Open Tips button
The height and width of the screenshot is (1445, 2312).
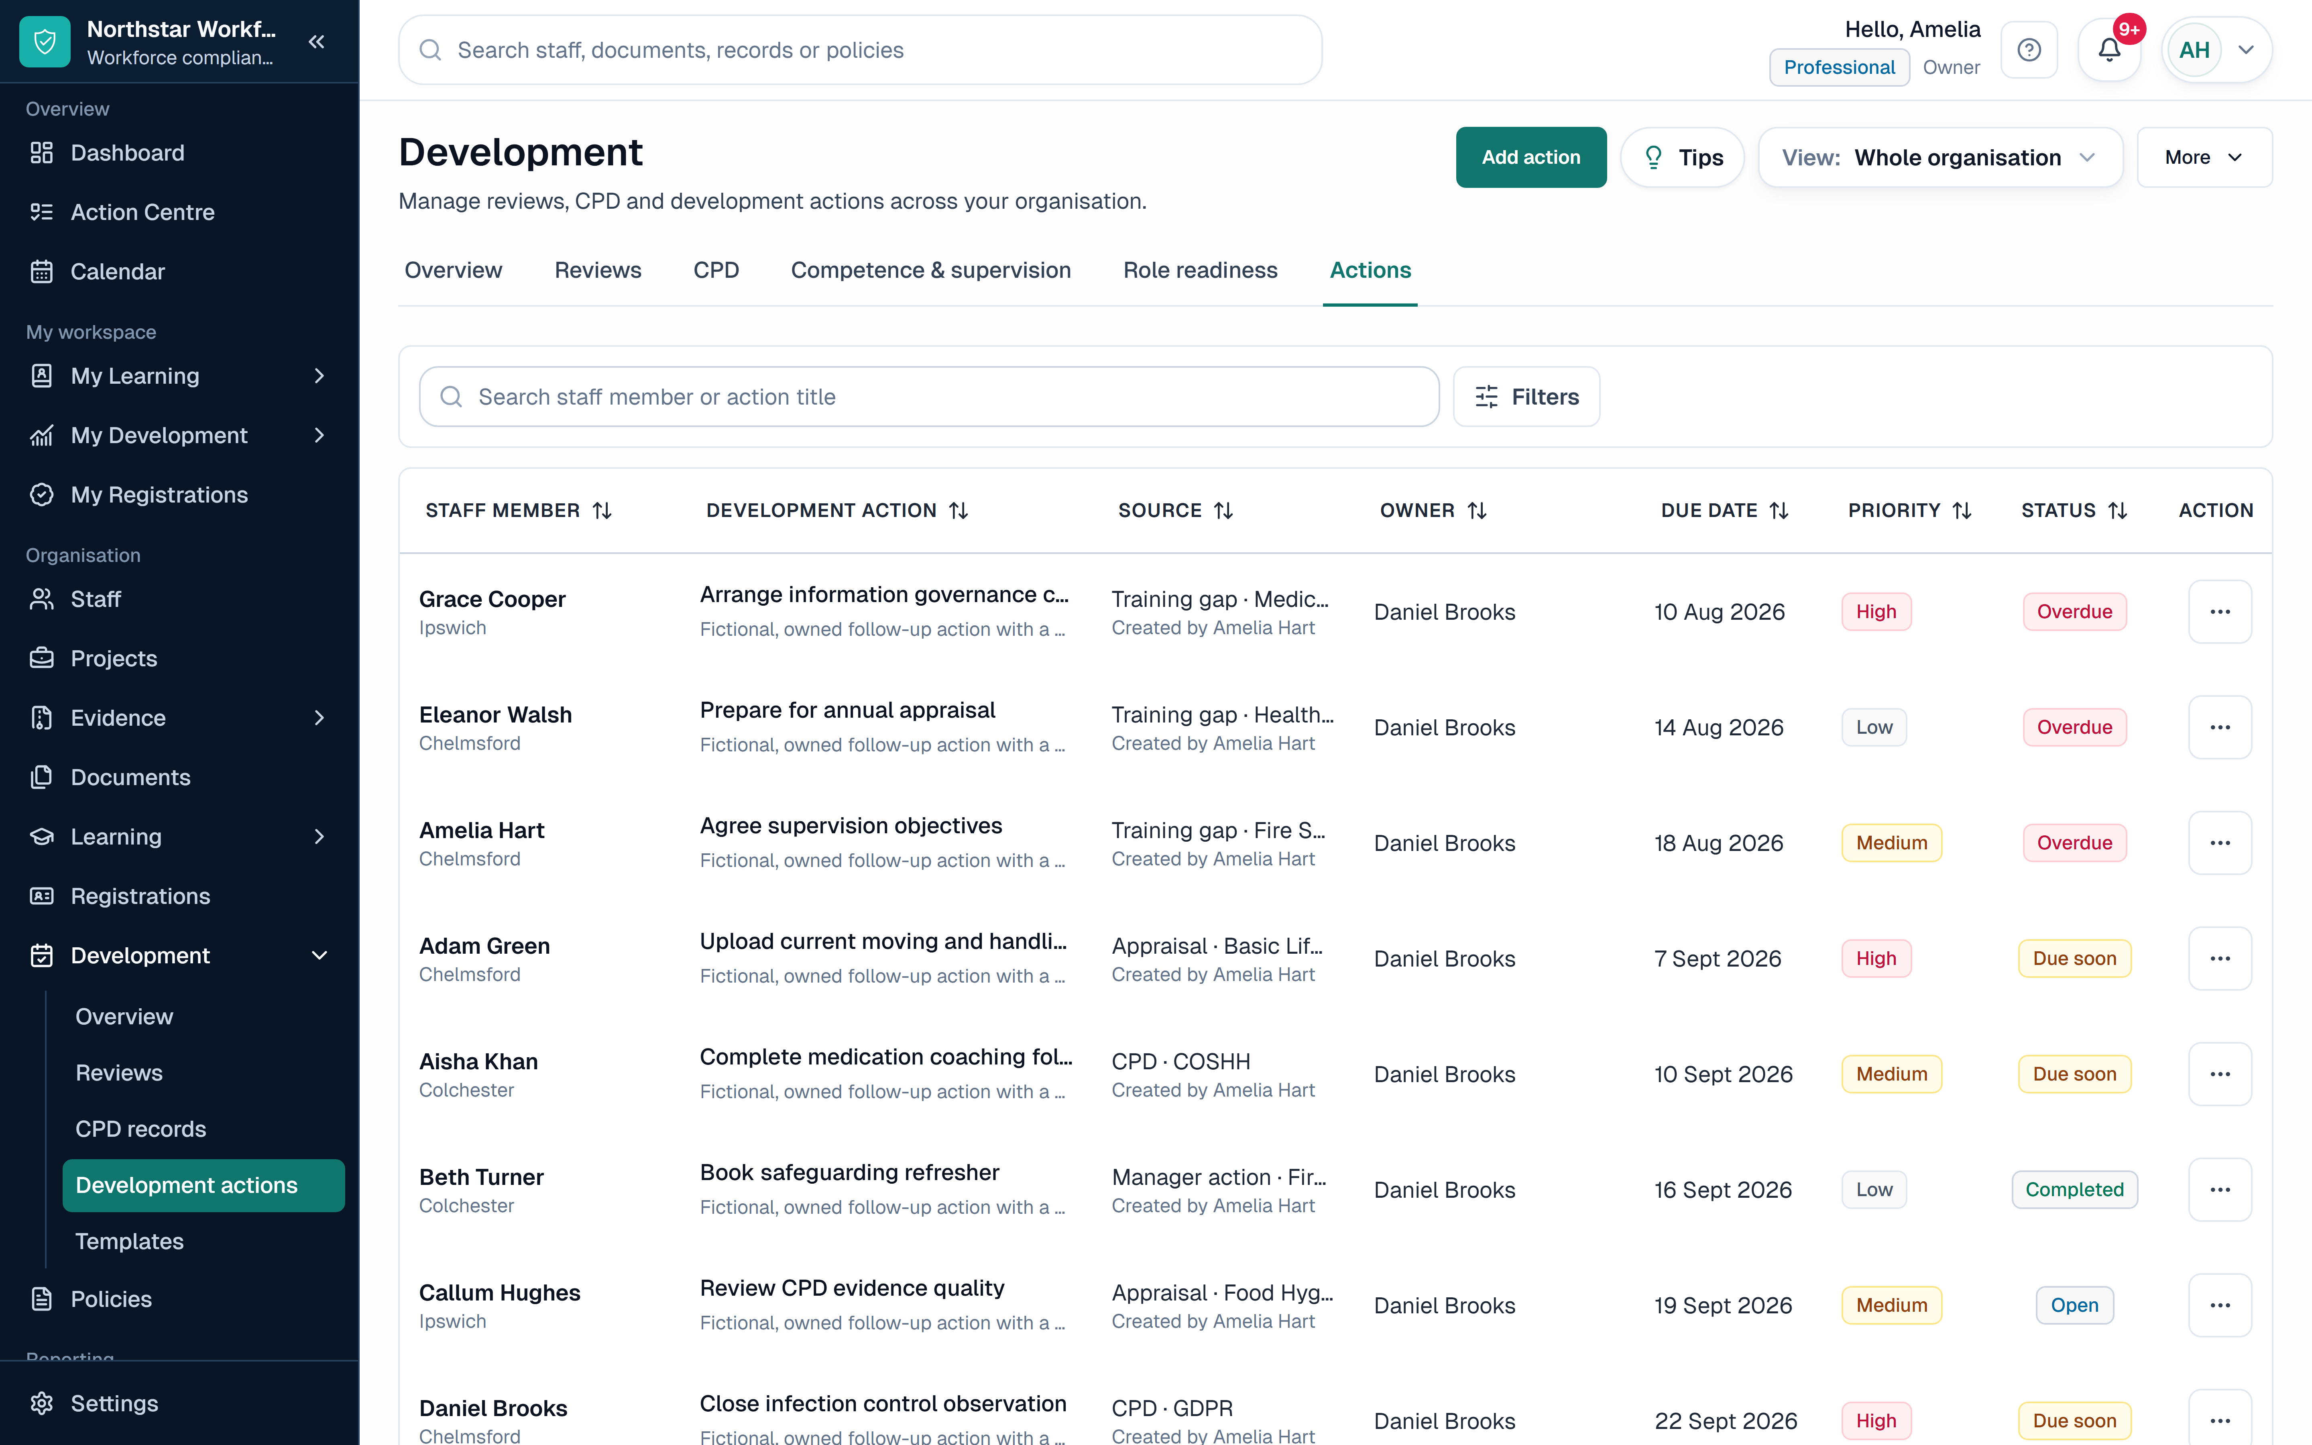click(1682, 158)
